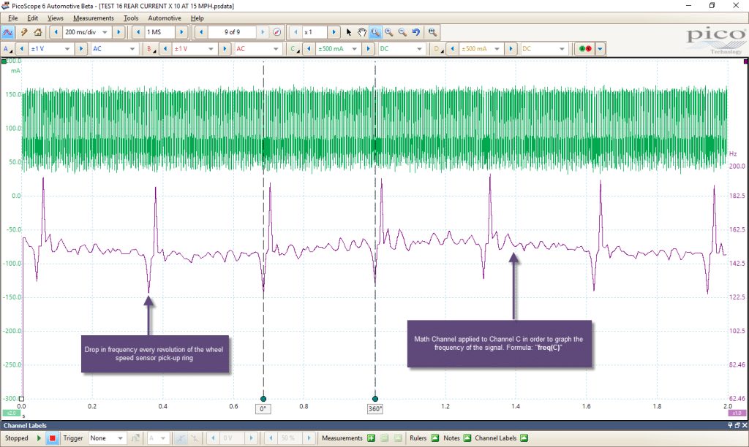Click the 0° rotation ruler handle
Viewport: 749px width, 447px height.
(x=263, y=399)
